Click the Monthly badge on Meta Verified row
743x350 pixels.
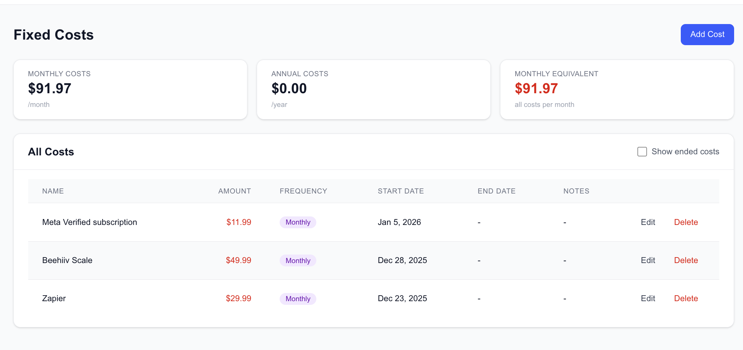pos(298,222)
